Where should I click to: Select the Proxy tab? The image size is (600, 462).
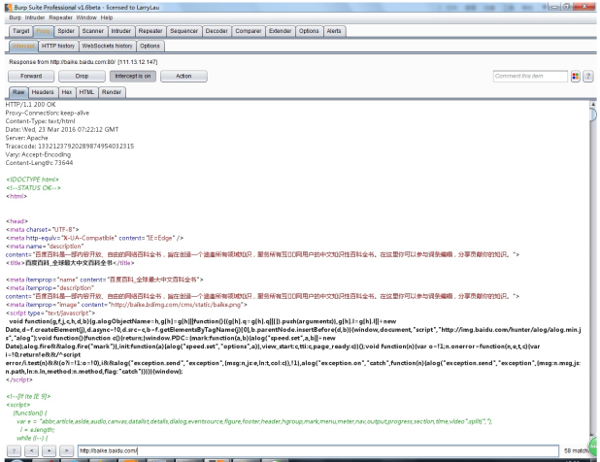click(43, 31)
